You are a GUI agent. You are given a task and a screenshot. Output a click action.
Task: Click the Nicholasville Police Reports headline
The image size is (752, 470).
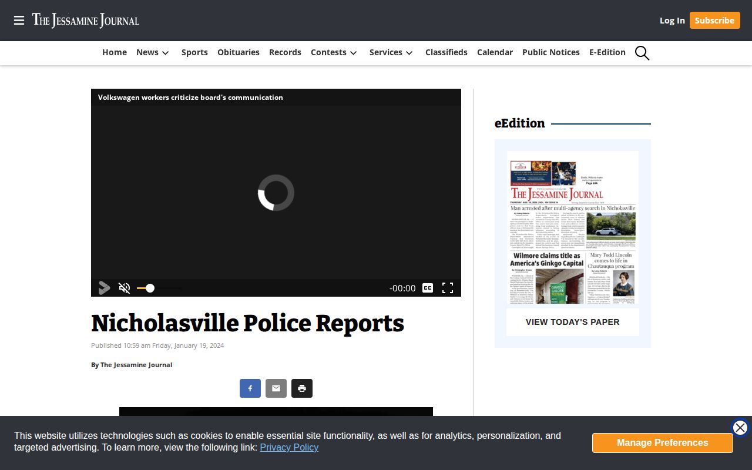point(248,324)
